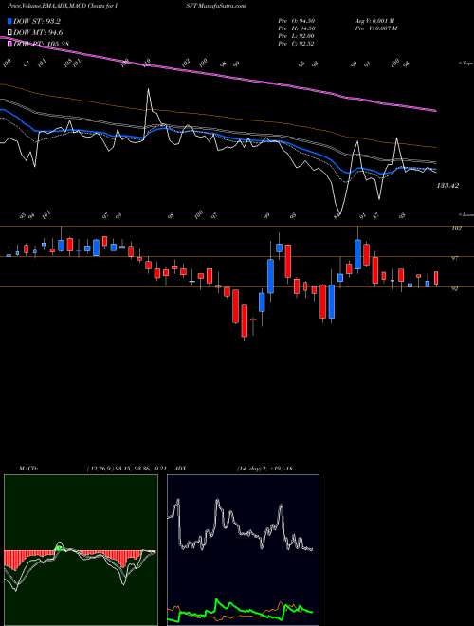This screenshot has height=626, width=474.
Task: Click inside the ADX indicator chart
Action: 243,550
